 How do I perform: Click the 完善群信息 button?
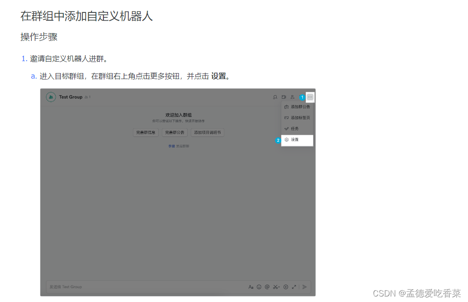(x=146, y=132)
